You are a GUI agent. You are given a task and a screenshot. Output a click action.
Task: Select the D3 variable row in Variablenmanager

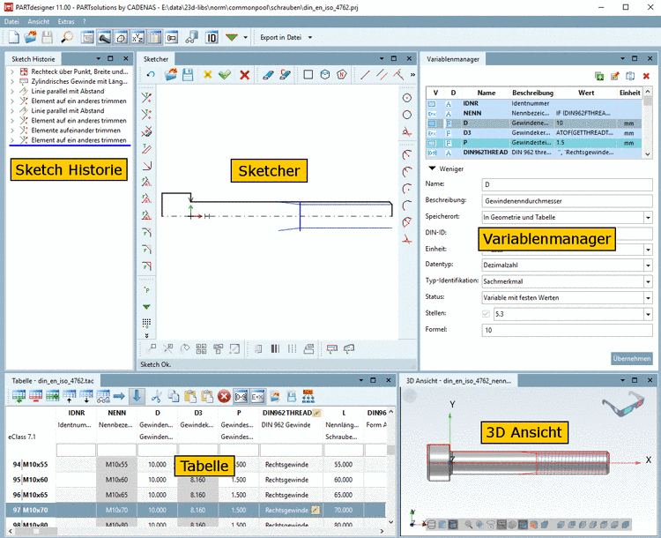pos(534,133)
